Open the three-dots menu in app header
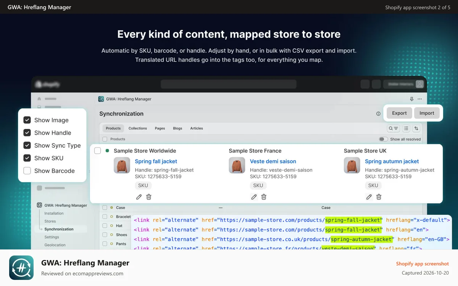Screen dimensions: 458x286 pos(420,99)
